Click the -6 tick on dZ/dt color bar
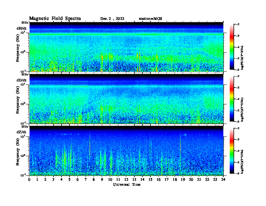Viewport: 266px width, 206px height. pos(238,173)
